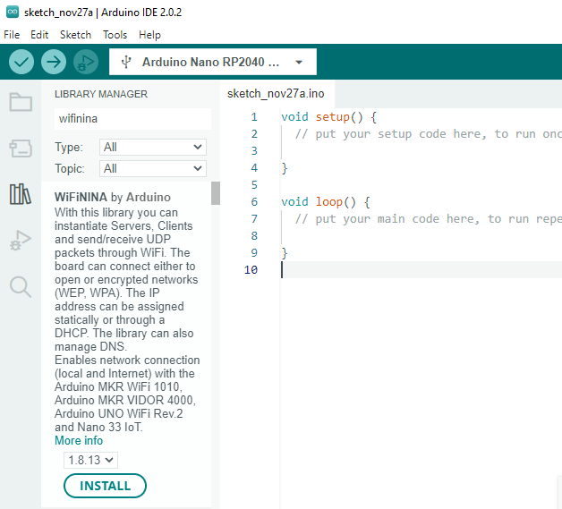Open the Tools menu
This screenshot has height=509, width=562.
(115, 35)
